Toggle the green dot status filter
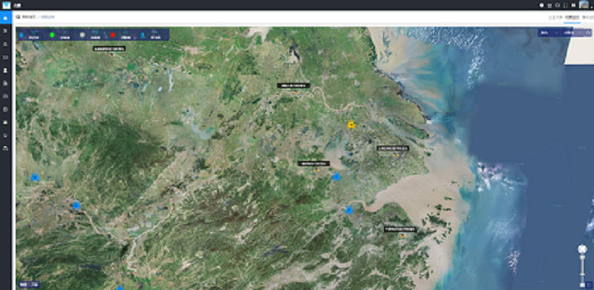 click(x=52, y=35)
